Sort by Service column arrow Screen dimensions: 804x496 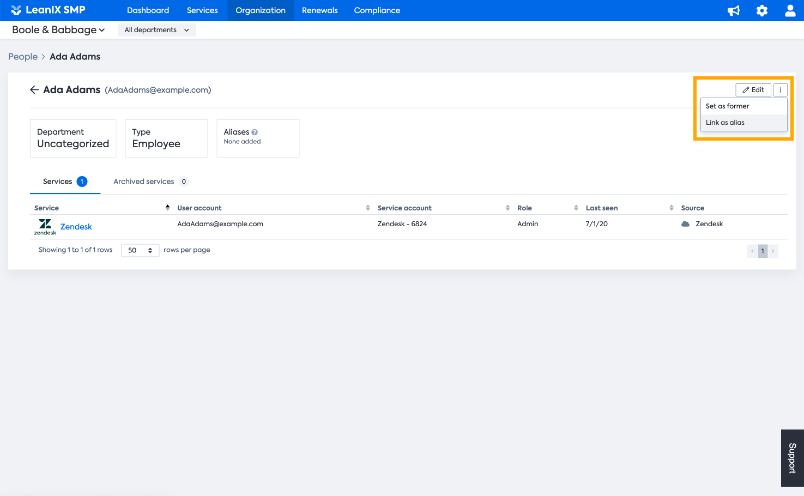point(167,208)
